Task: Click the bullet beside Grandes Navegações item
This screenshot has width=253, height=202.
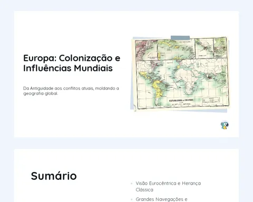Action: (132, 199)
